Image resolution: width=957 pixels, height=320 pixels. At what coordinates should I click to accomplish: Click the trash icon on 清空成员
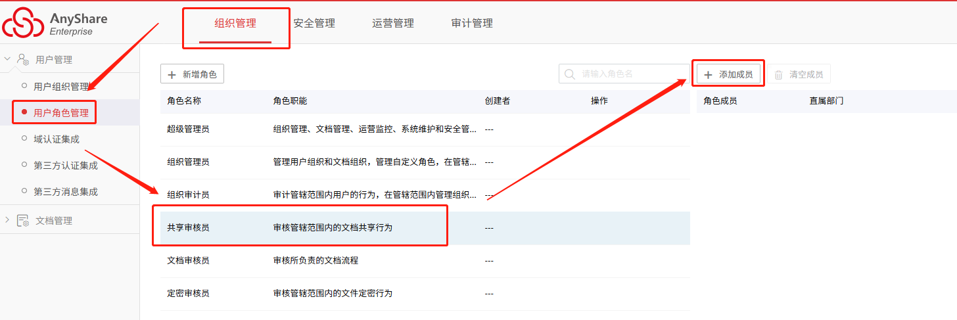point(779,75)
